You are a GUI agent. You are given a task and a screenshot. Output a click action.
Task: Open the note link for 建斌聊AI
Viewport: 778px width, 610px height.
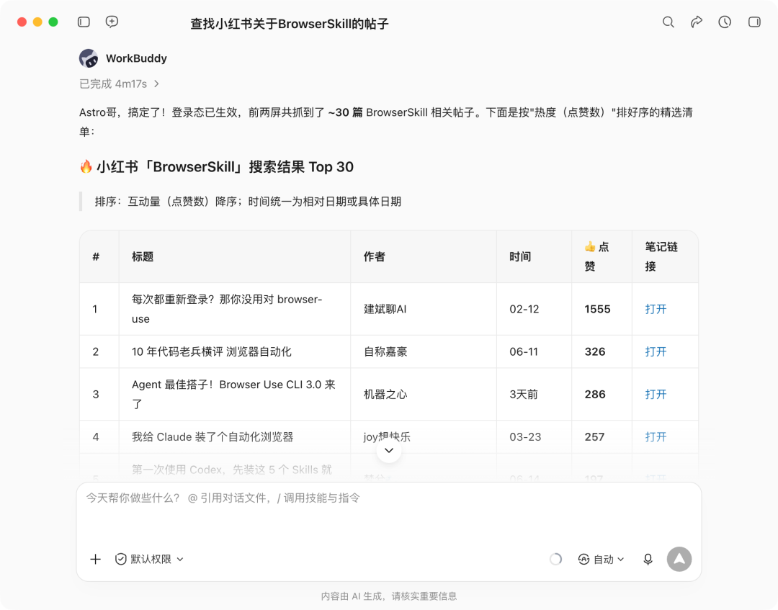tap(656, 309)
